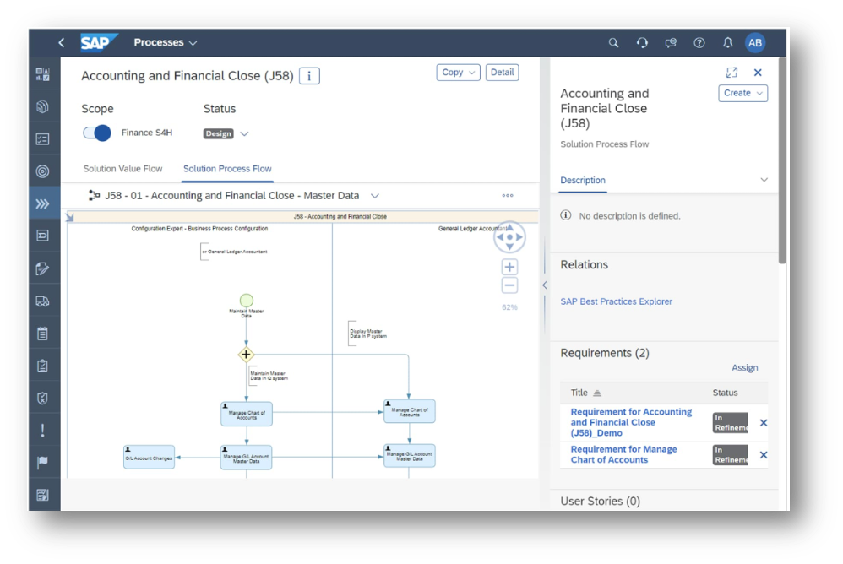Expand the Copy button dropdown

point(459,73)
